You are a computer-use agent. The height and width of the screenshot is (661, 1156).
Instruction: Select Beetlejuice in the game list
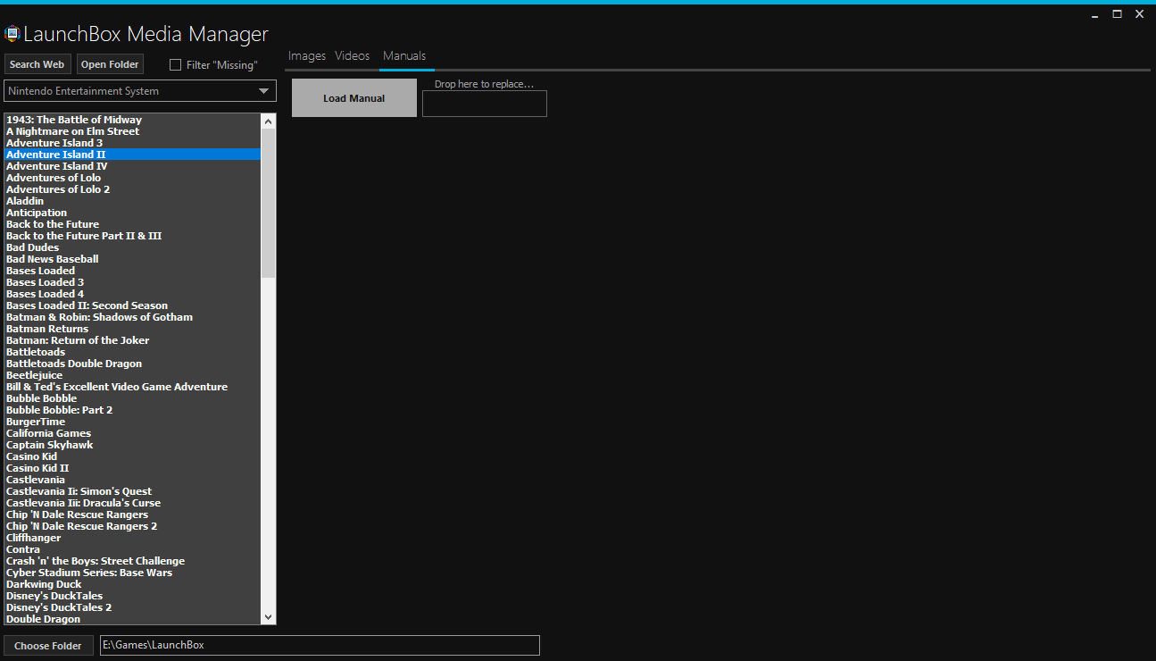point(132,375)
